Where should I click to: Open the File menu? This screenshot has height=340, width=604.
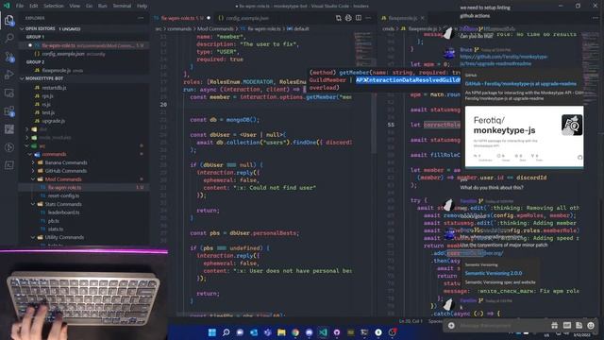(20, 6)
